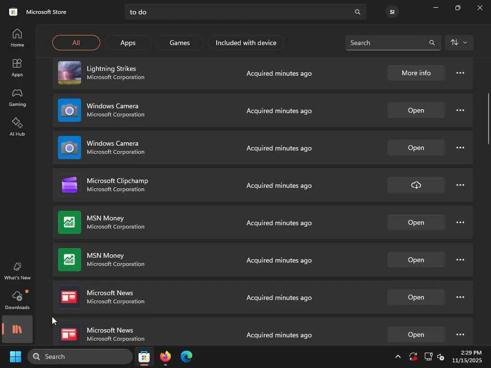
Task: Select the Apps filter tab
Action: pos(128,43)
